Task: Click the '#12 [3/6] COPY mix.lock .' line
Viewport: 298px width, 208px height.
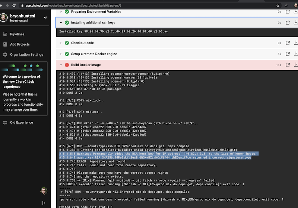Action: [81, 100]
